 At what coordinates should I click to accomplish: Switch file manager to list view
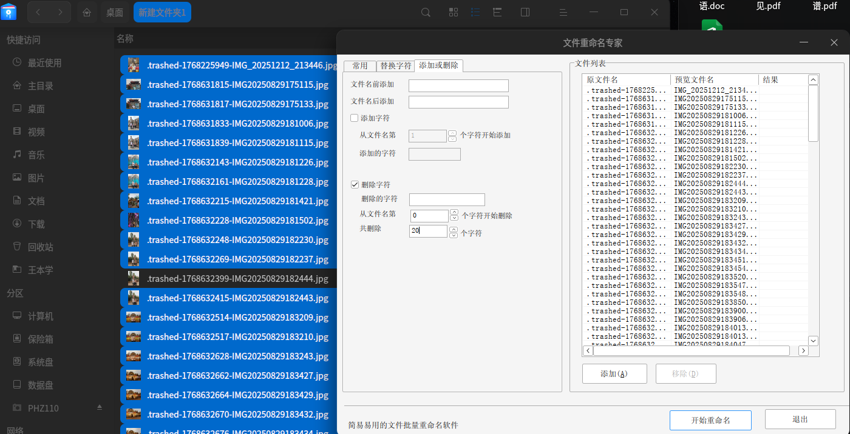[475, 12]
